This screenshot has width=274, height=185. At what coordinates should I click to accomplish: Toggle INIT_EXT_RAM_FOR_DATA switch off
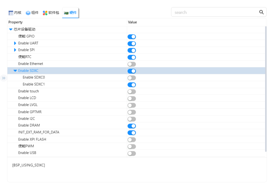click(x=132, y=133)
